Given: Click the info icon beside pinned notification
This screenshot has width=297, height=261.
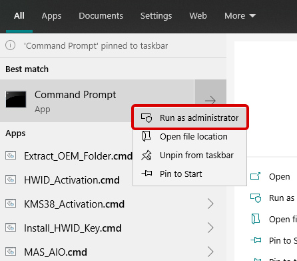Looking at the screenshot, I should (x=10, y=45).
